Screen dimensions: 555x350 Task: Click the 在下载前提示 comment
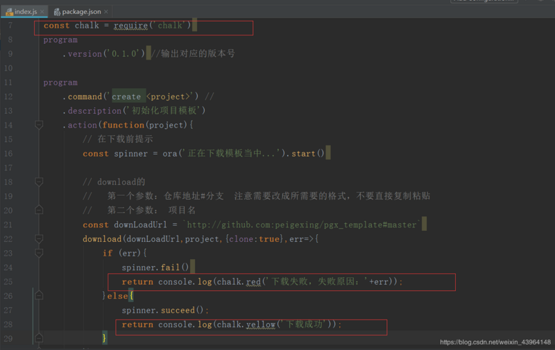coord(117,139)
